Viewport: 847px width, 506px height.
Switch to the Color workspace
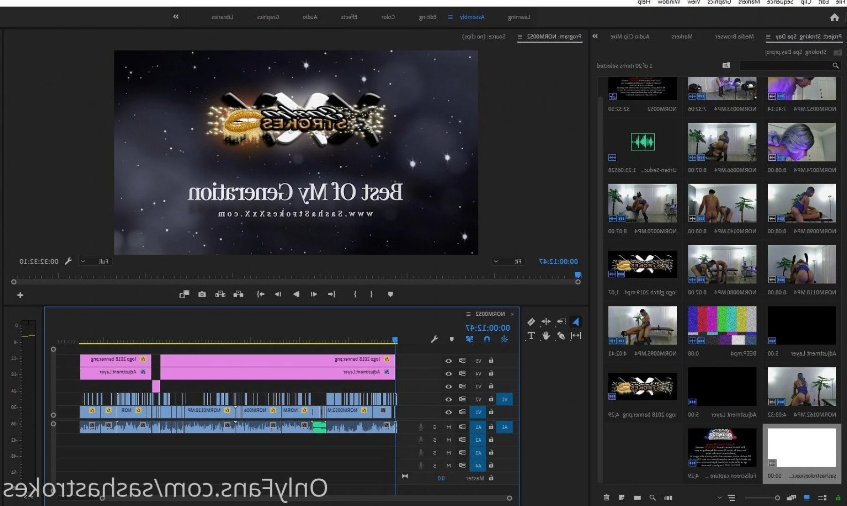click(x=388, y=17)
